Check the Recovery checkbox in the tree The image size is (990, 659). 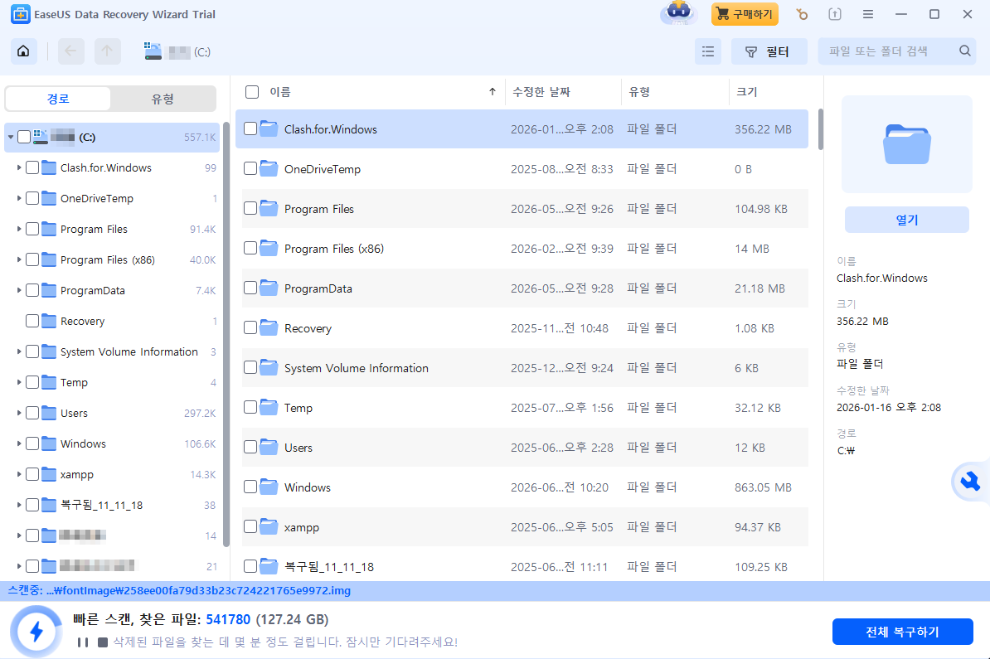(x=32, y=321)
